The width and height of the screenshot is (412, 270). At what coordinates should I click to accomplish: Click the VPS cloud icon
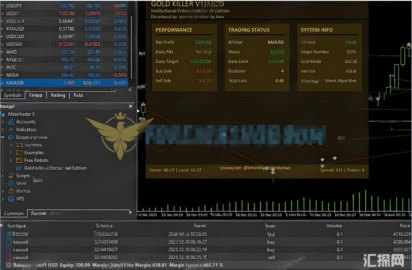coord(11,199)
